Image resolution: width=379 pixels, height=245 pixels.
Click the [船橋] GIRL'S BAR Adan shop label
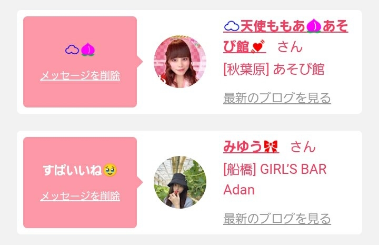point(275,179)
